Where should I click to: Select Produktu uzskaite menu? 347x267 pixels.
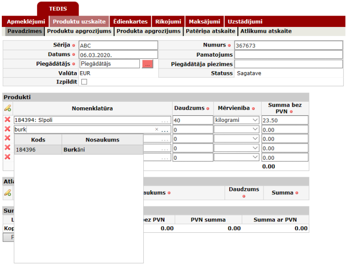coord(79,21)
